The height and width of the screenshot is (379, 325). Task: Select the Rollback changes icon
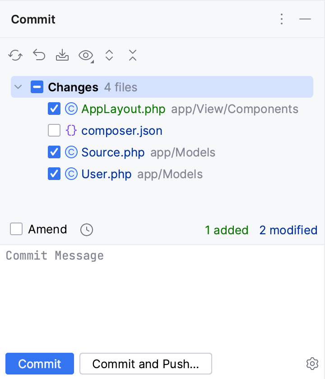(x=39, y=55)
